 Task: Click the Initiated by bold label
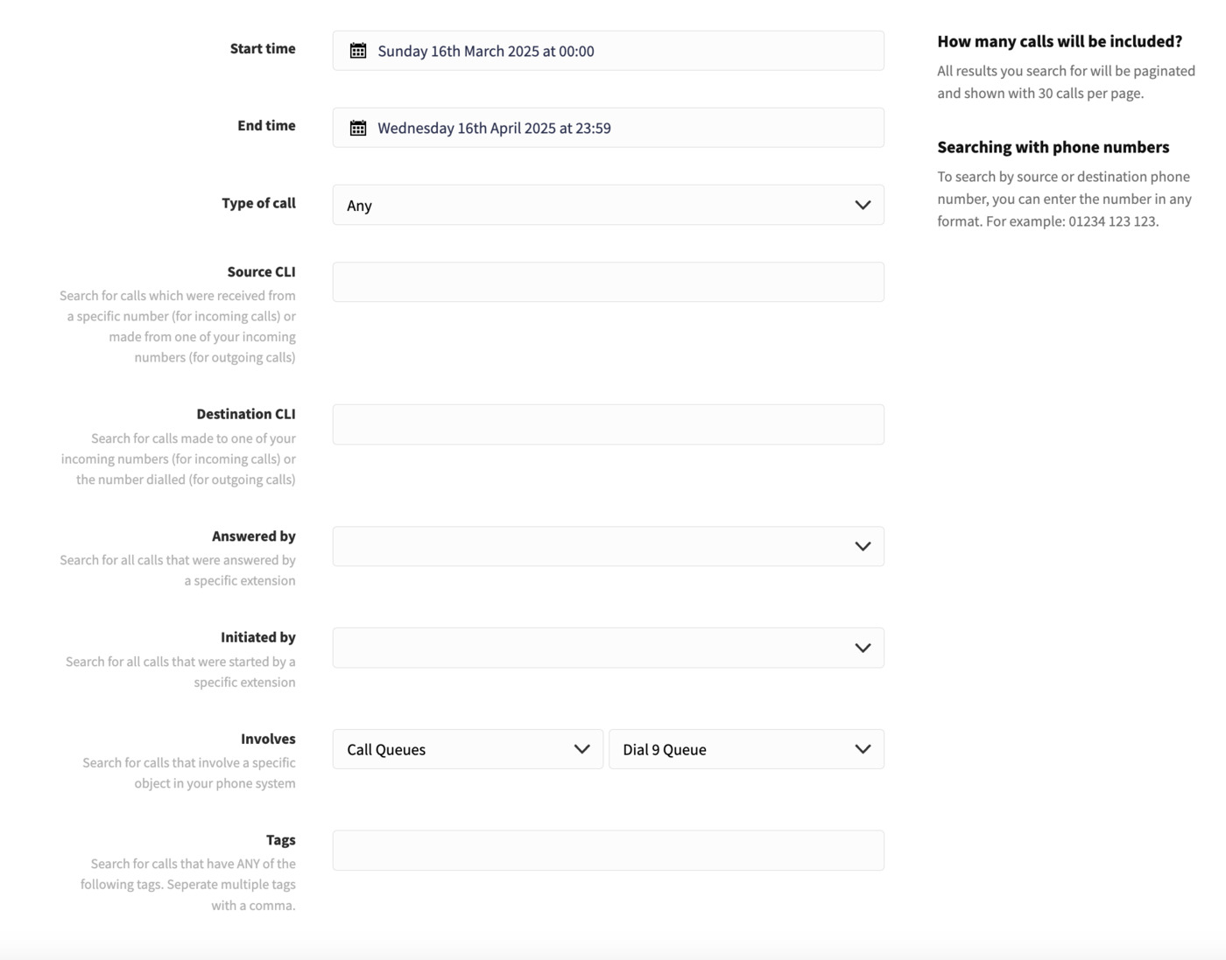tap(257, 637)
